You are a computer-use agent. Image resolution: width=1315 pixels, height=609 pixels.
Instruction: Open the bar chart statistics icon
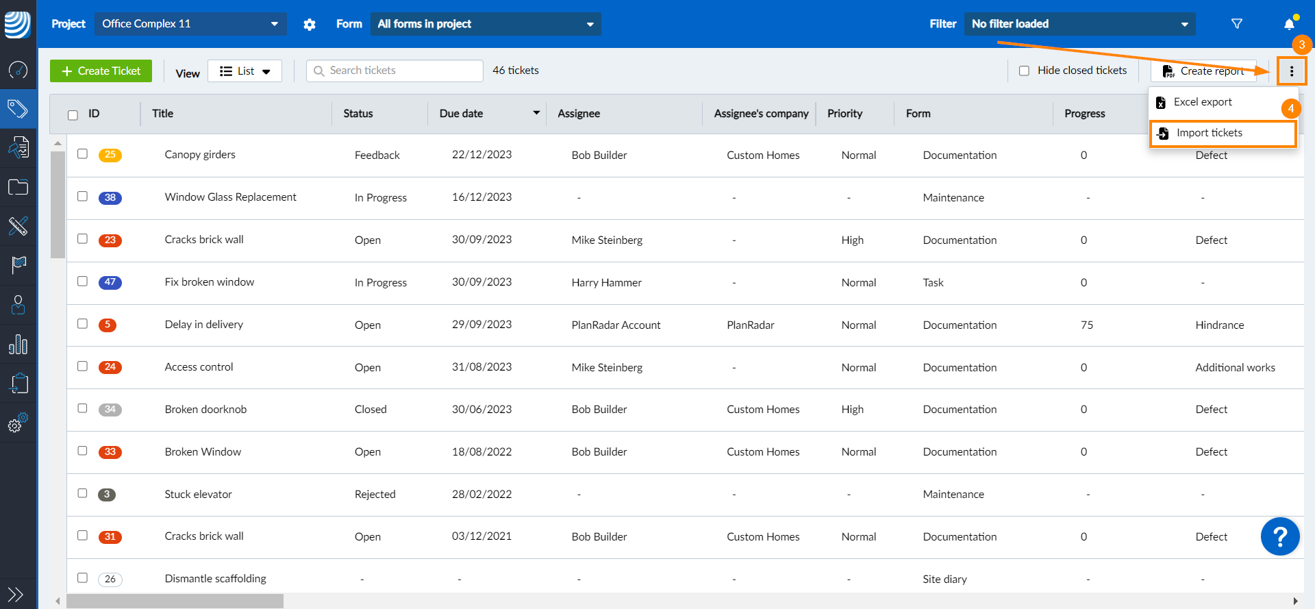point(18,345)
